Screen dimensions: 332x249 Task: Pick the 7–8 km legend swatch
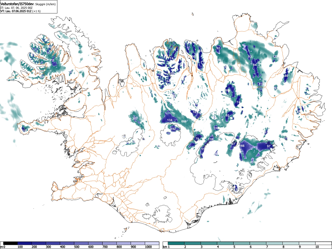tap(274, 243)
